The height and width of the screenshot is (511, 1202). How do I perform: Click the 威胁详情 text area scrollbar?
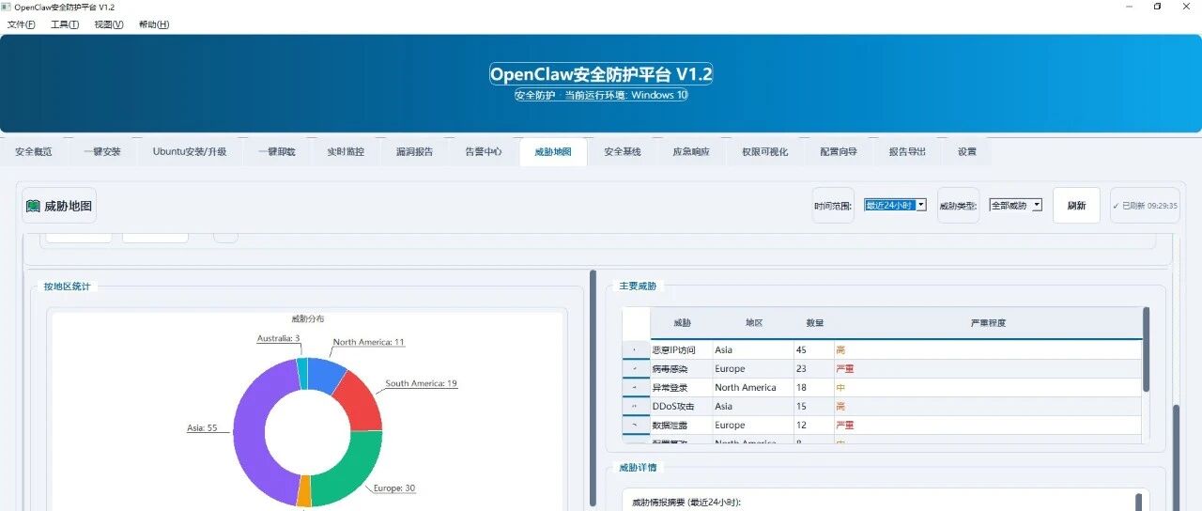pos(1141,502)
